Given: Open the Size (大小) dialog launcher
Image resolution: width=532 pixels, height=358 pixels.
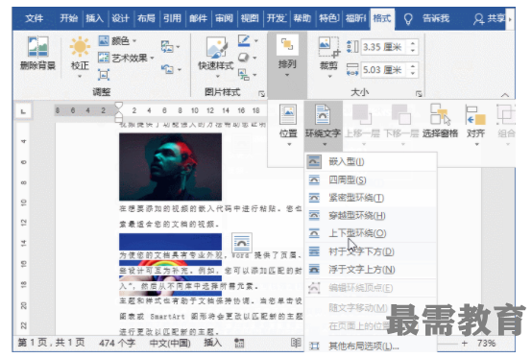Looking at the screenshot, I should pyautogui.click(x=419, y=93).
